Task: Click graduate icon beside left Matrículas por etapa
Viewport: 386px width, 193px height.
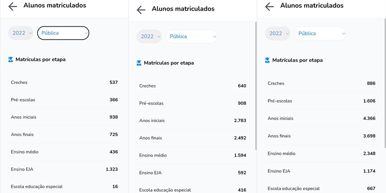Action: pyautogui.click(x=11, y=59)
